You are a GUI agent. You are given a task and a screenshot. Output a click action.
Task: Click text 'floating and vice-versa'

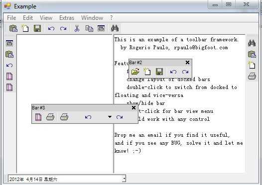149,95
